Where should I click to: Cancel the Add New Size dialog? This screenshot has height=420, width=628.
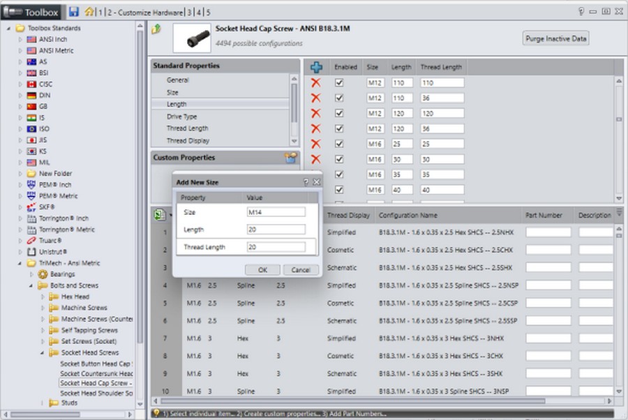coord(301,270)
